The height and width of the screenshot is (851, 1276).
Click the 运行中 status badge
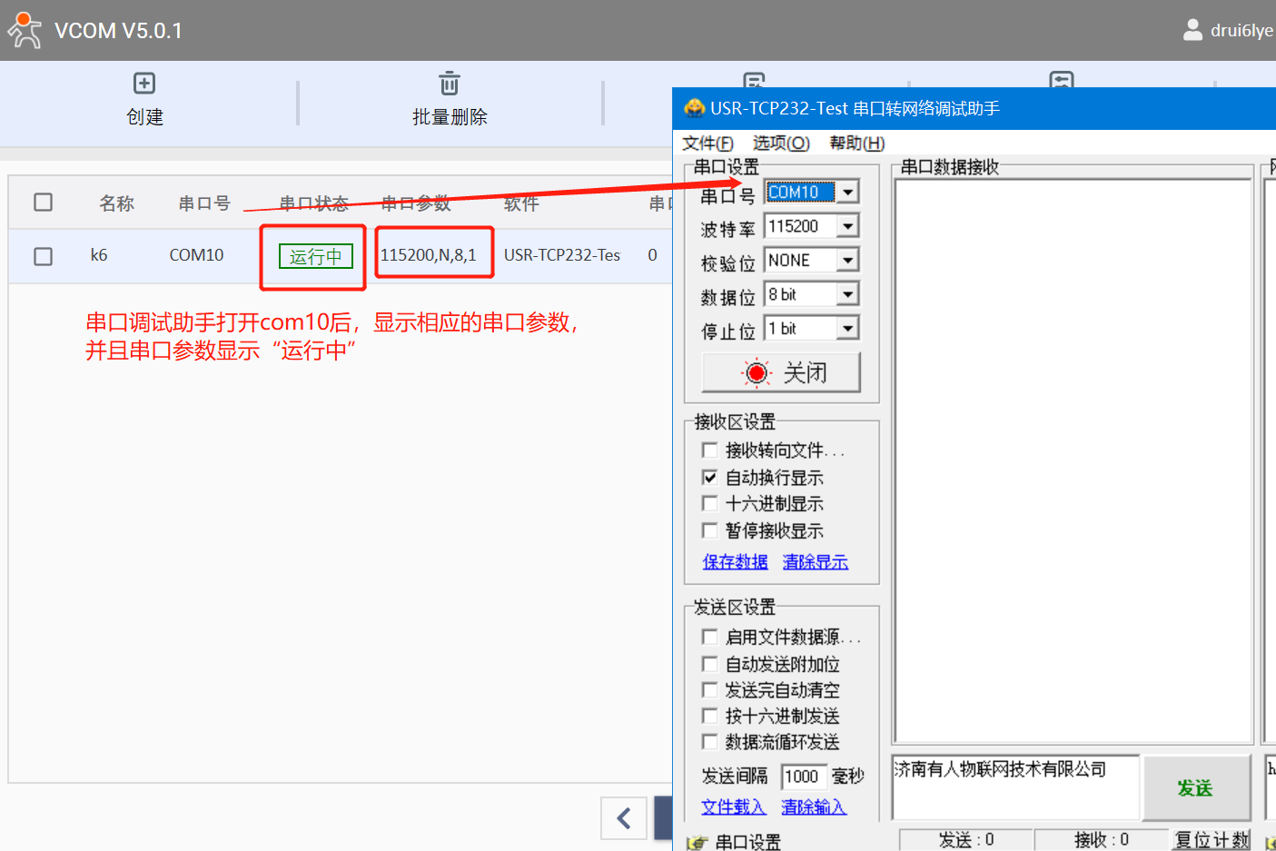click(315, 257)
